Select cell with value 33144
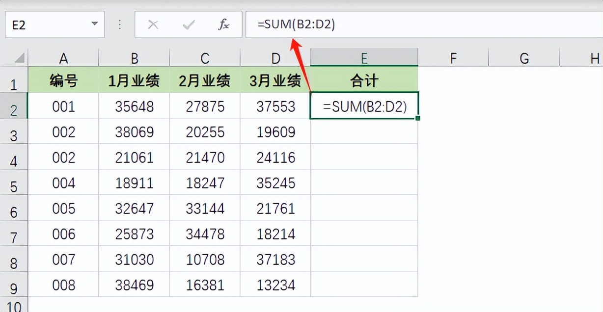 pyautogui.click(x=205, y=208)
